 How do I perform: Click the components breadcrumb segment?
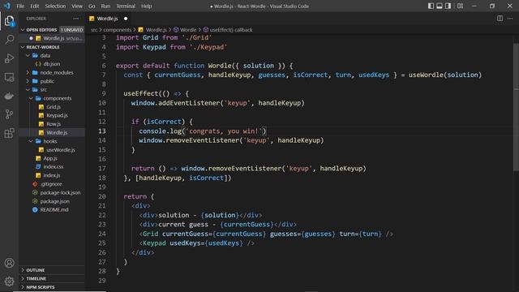pyautogui.click(x=118, y=30)
